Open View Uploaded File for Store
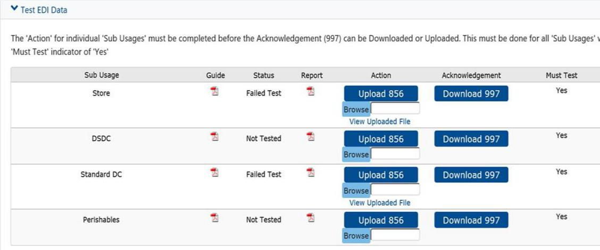Screen dimensions: 600x250 click(380, 122)
